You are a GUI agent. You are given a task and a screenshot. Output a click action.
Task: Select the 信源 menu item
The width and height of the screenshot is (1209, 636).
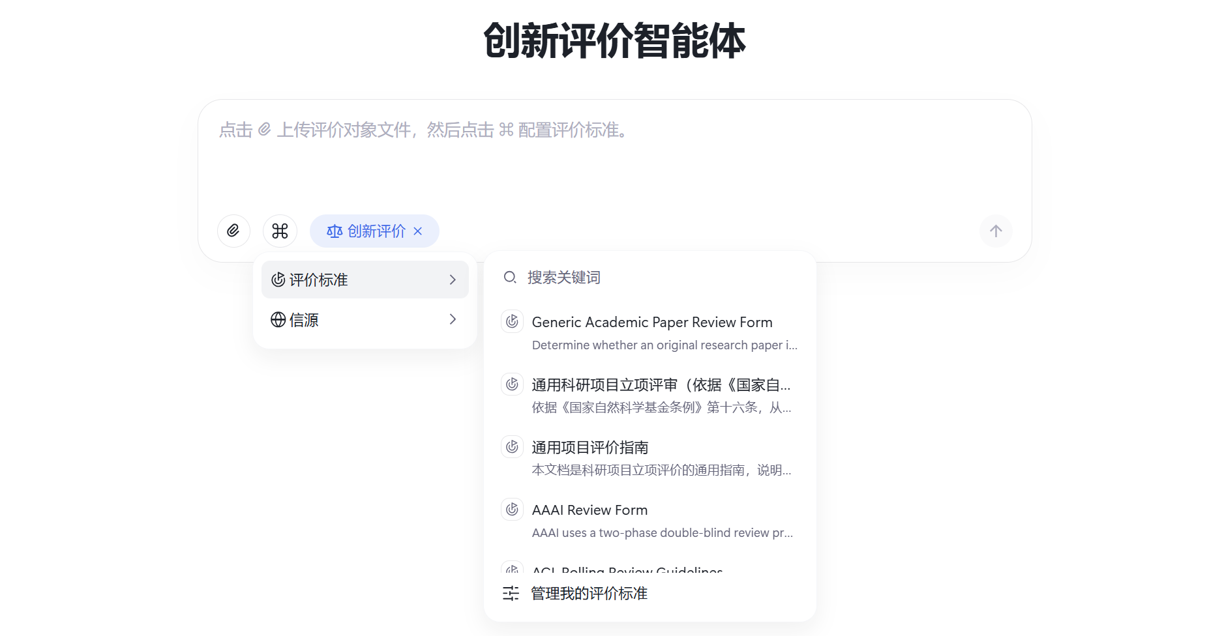tap(365, 319)
